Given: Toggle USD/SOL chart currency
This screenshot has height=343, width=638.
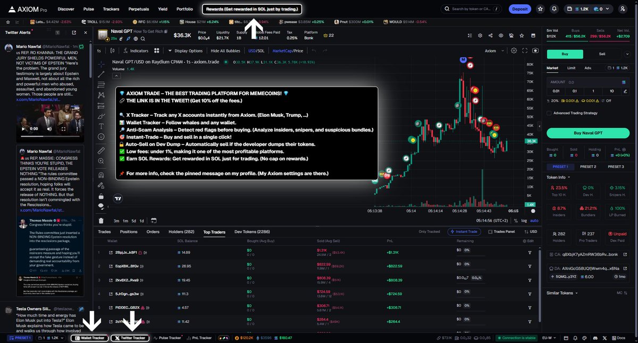Looking at the screenshot, I should coord(257,51).
